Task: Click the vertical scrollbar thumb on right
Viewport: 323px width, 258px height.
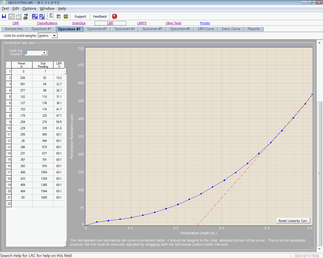Action: (319, 173)
